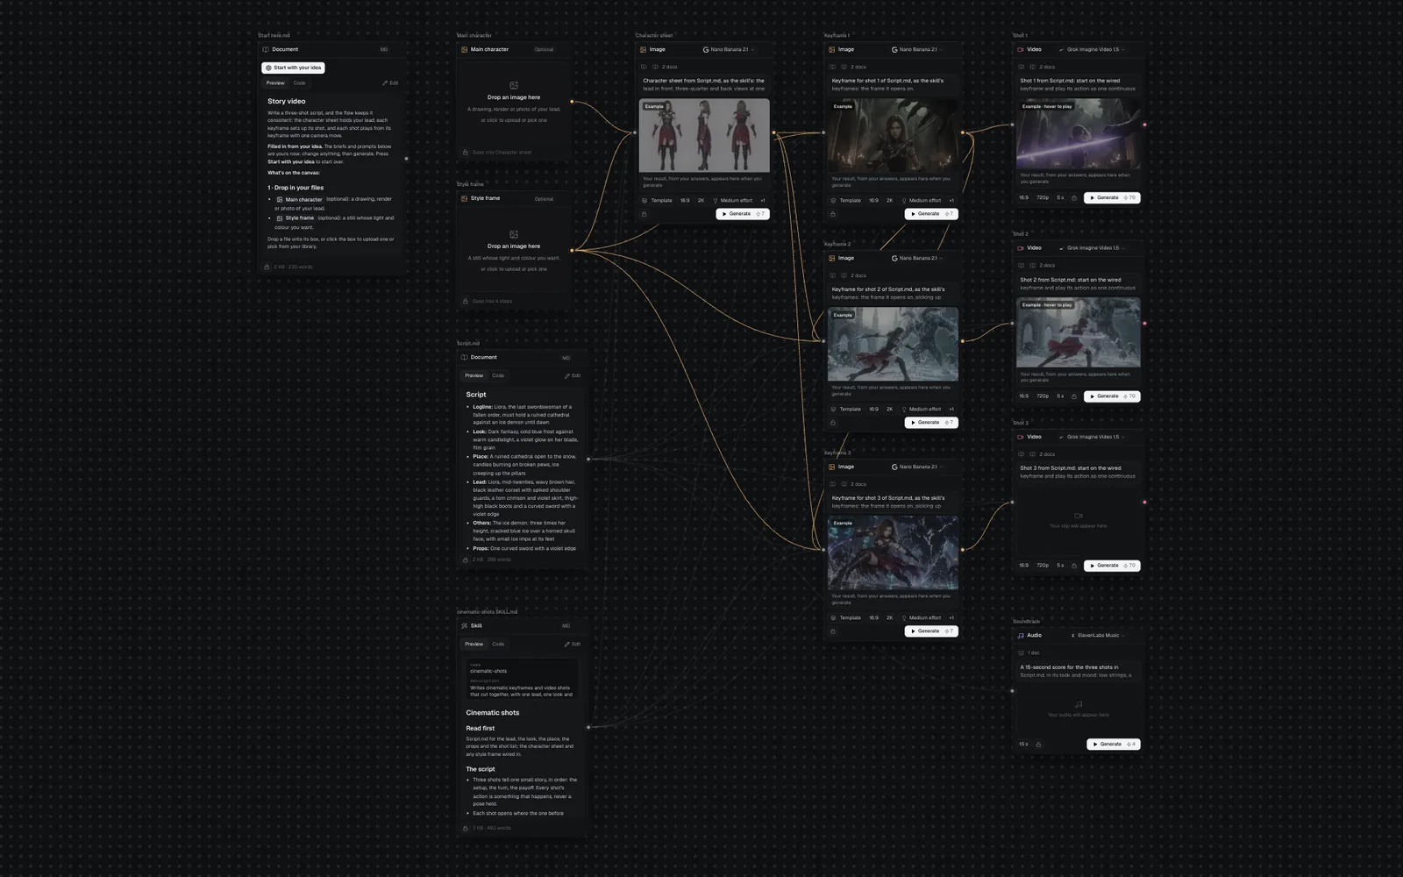This screenshot has width=1403, height=877.
Task: Click the skill icon in cinematic-shots node header
Action: pos(465,626)
